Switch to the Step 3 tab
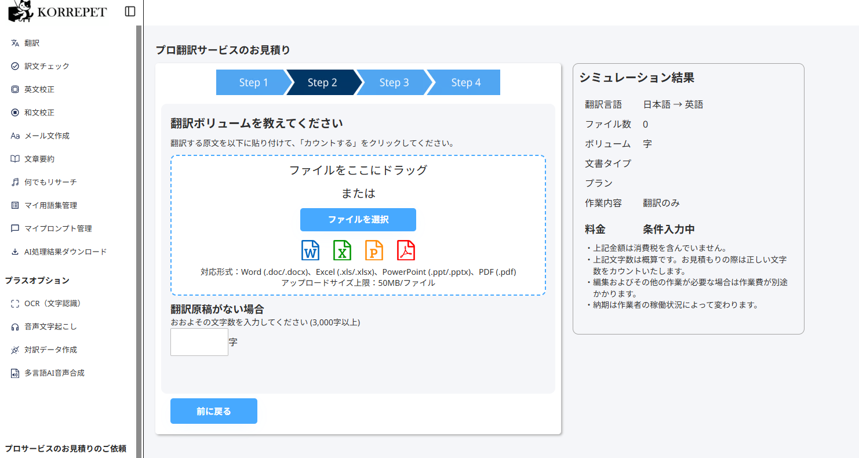This screenshot has height=458, width=859. click(394, 82)
